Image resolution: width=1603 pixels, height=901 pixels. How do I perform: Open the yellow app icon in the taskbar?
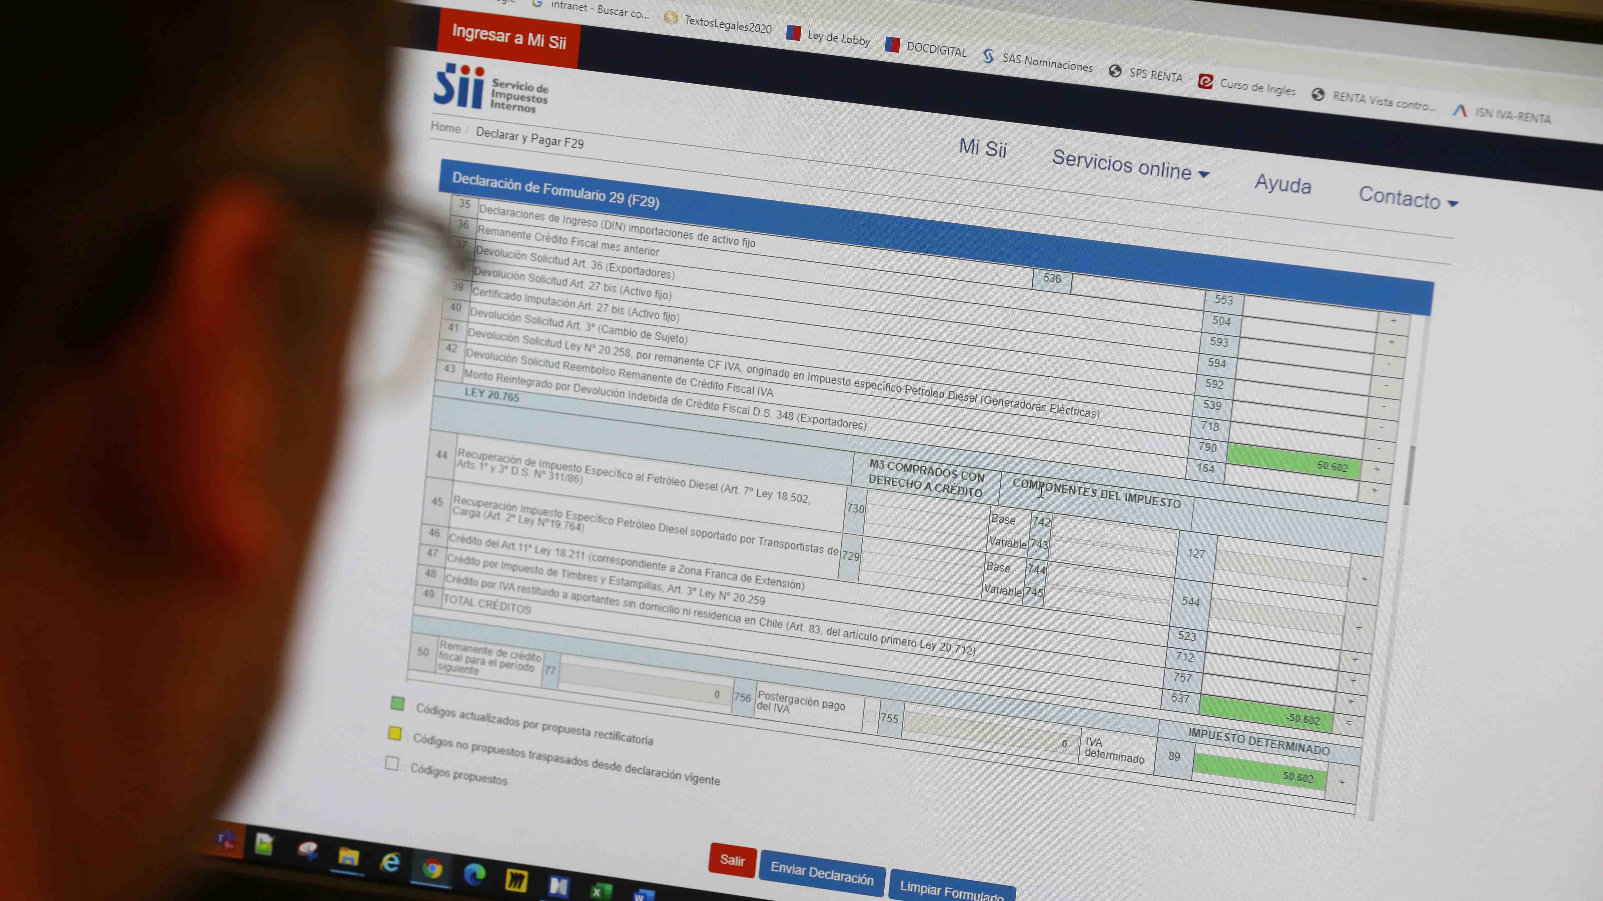click(x=516, y=881)
